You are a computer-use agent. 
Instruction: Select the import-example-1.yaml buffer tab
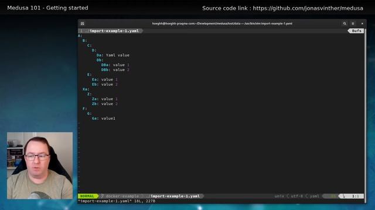click(111, 31)
